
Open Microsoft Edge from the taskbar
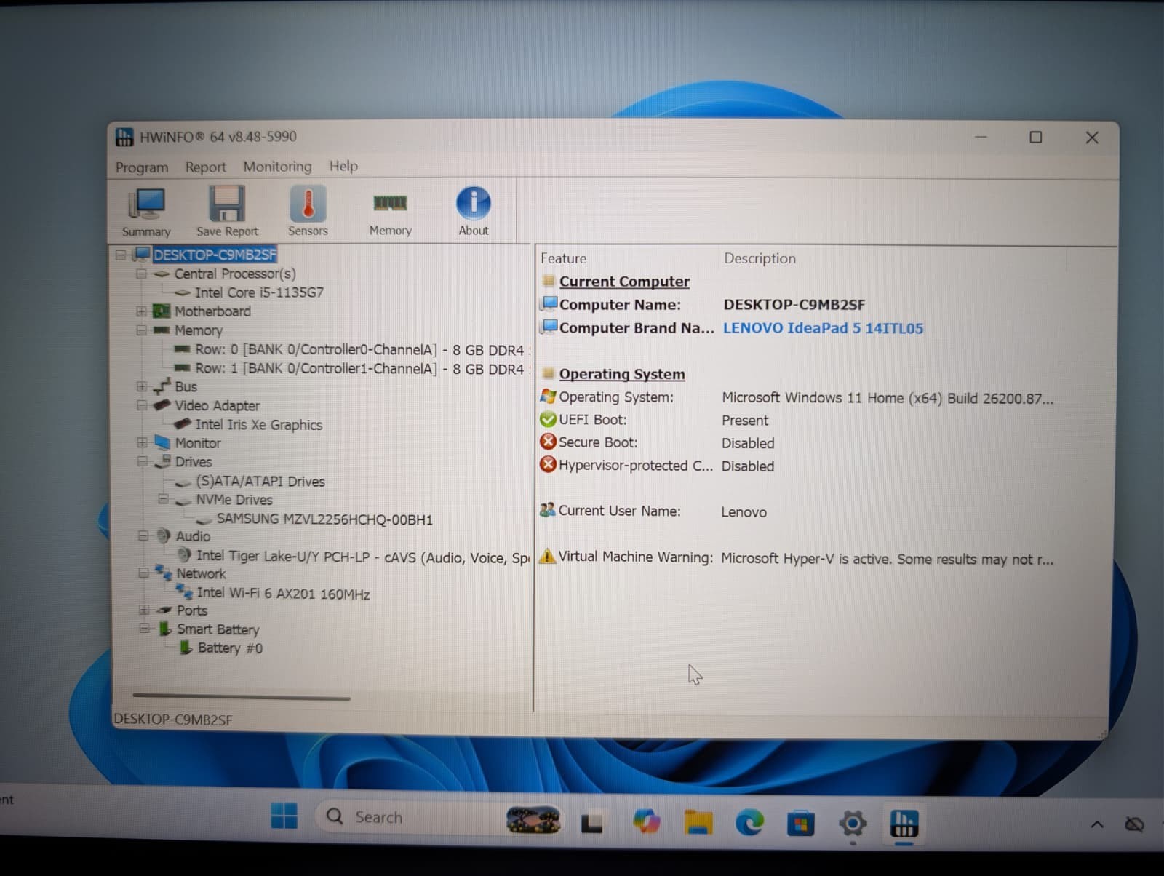(749, 823)
